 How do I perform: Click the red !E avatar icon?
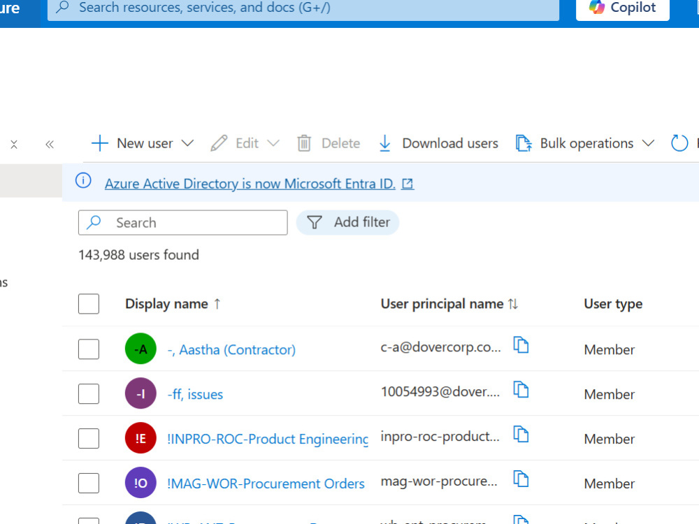[x=141, y=438]
